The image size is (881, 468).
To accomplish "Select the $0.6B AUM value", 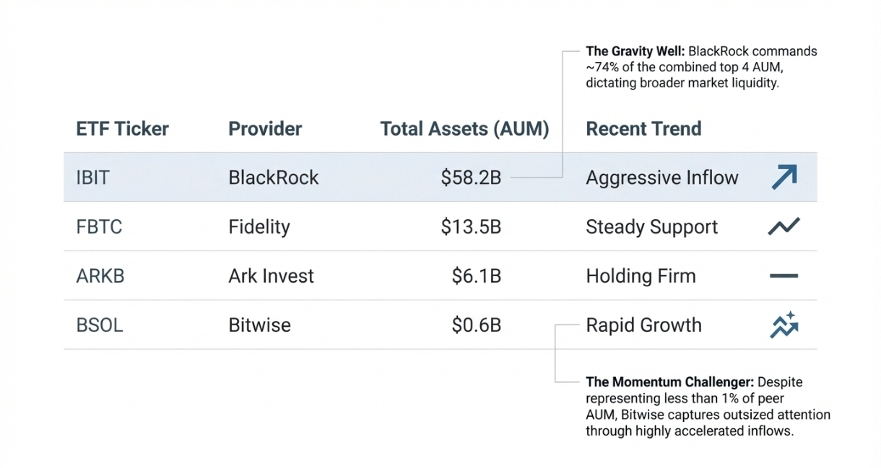I will 476,325.
